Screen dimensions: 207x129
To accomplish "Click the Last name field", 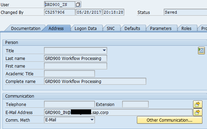I will coord(75,58).
